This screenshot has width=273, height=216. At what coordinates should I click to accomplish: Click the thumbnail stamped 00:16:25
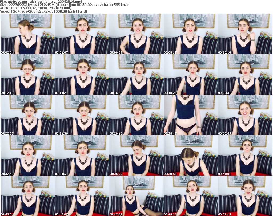click(136, 74)
